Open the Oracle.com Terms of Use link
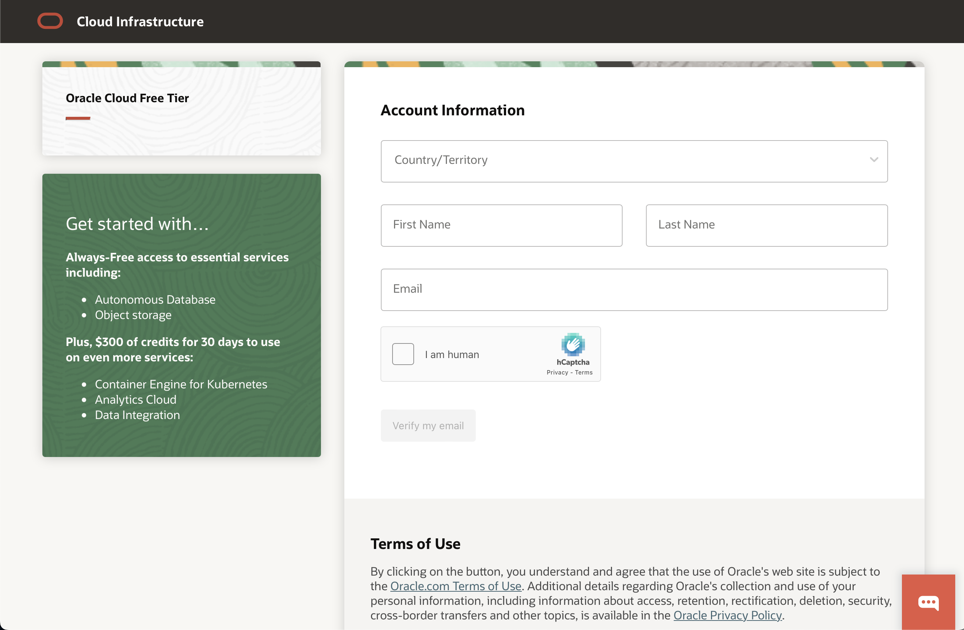 (x=456, y=586)
